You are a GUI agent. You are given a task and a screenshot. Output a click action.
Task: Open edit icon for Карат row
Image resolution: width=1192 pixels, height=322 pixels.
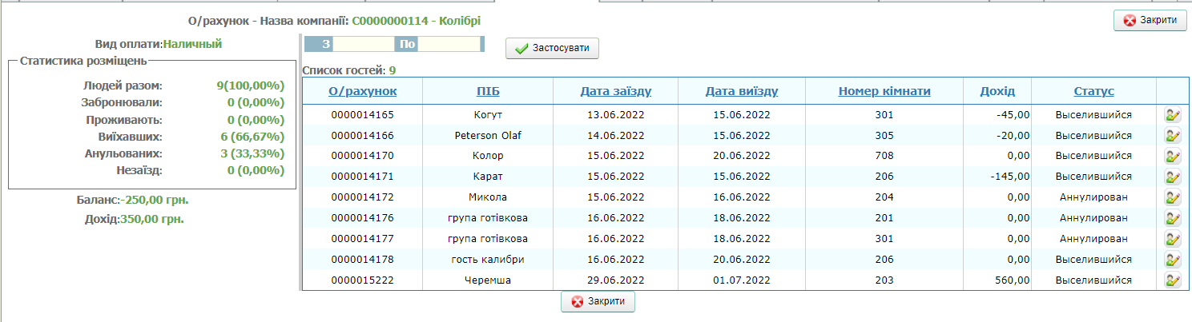pos(1173,177)
